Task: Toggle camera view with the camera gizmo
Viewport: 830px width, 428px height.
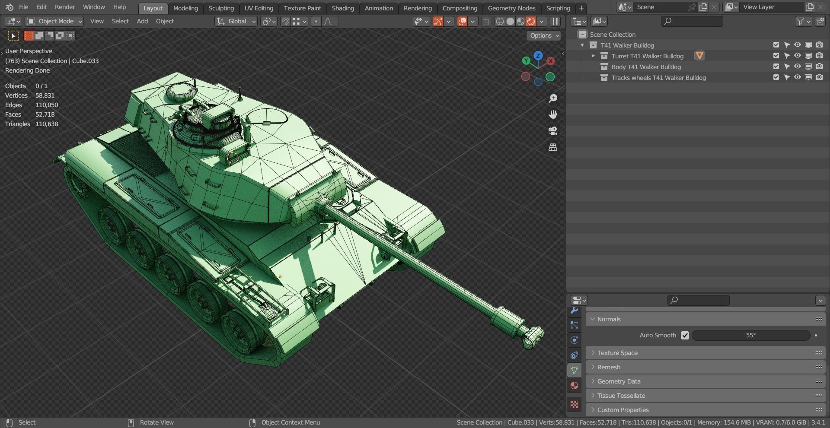Action: pos(552,131)
